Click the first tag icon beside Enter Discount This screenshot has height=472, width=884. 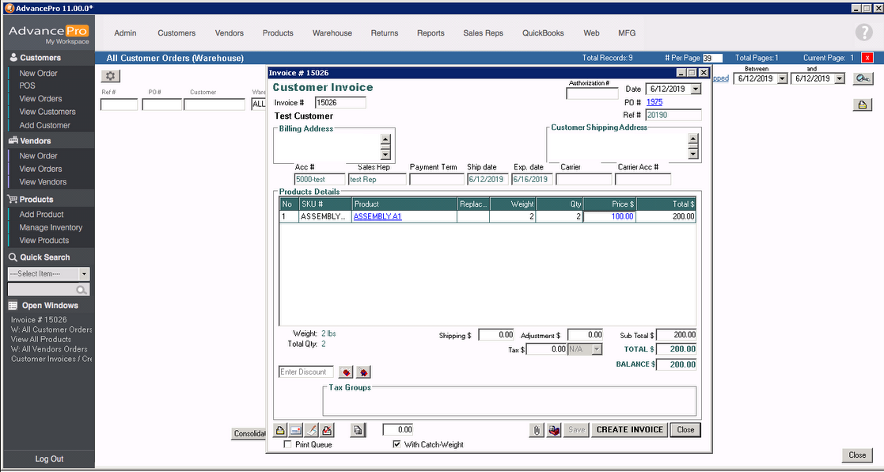[346, 372]
